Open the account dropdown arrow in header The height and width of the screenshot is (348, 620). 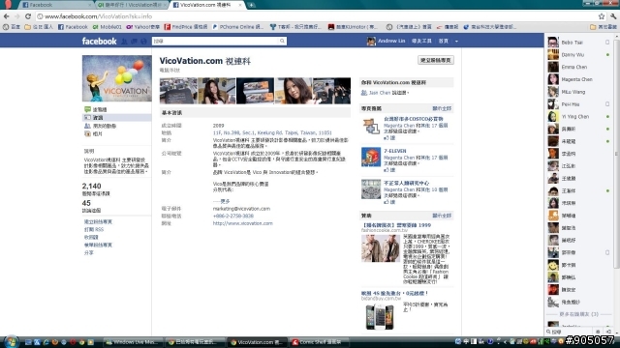tap(456, 41)
